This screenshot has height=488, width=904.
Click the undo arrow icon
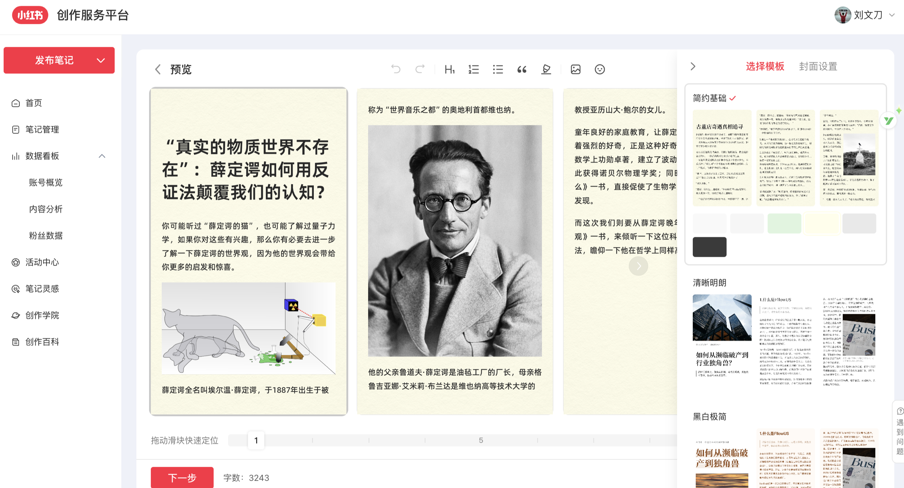pos(396,69)
